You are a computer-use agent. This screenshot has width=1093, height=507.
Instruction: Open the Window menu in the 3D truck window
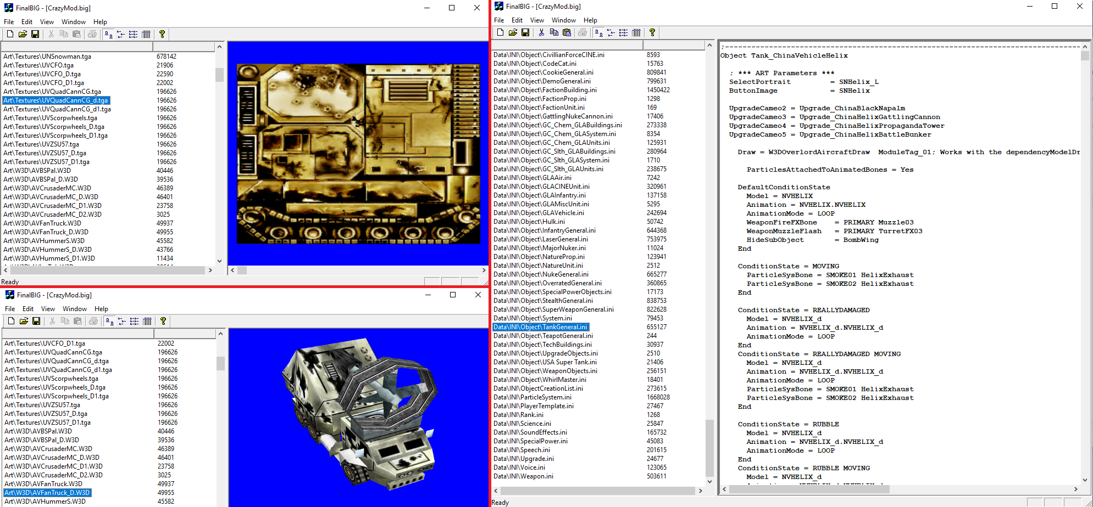tap(75, 309)
